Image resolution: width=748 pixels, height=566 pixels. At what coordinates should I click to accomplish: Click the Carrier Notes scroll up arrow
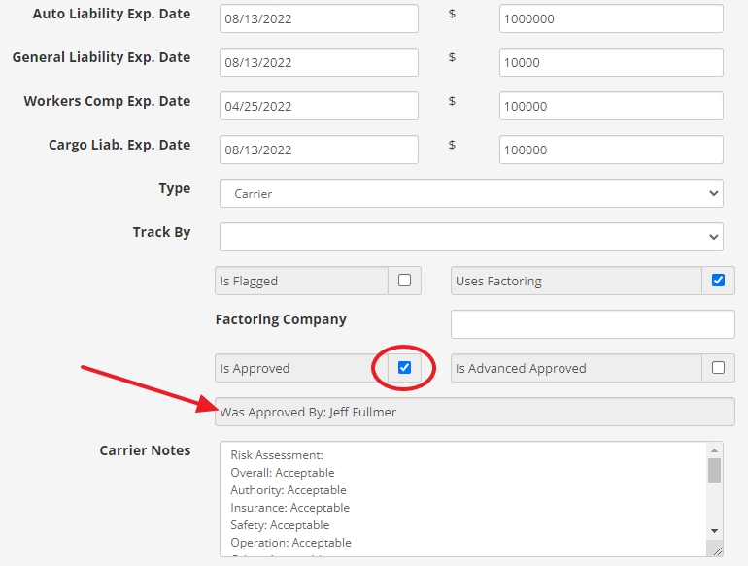(x=714, y=450)
